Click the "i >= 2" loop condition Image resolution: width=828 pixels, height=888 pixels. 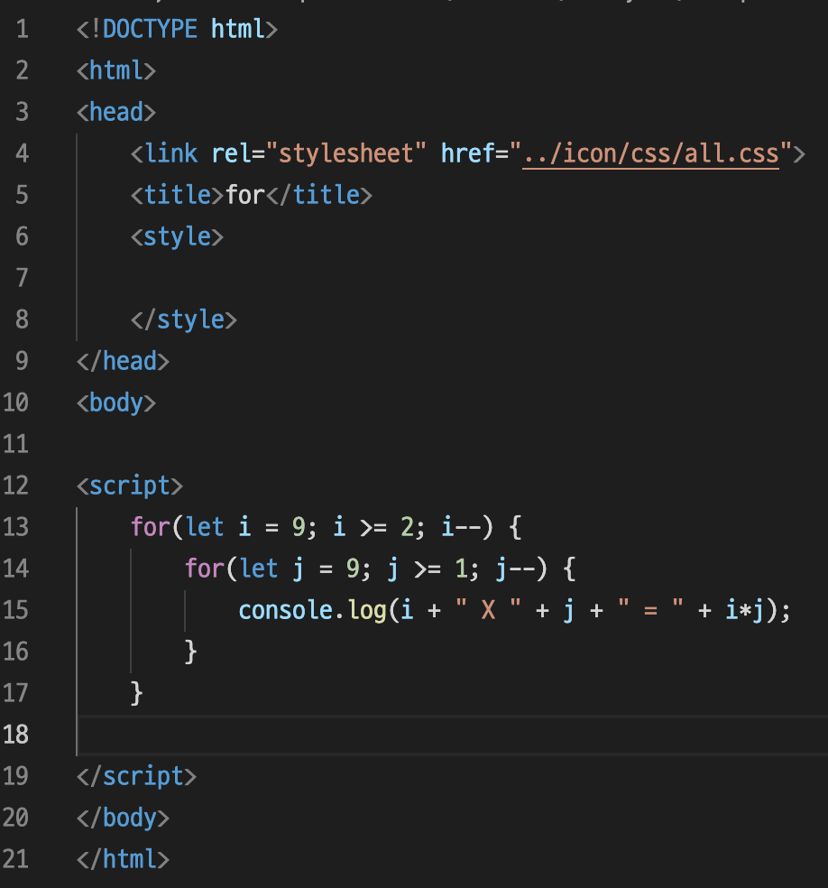click(x=374, y=527)
